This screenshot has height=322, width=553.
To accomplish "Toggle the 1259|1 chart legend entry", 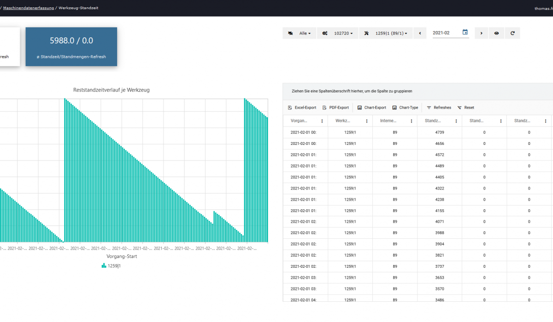I will (x=111, y=265).
